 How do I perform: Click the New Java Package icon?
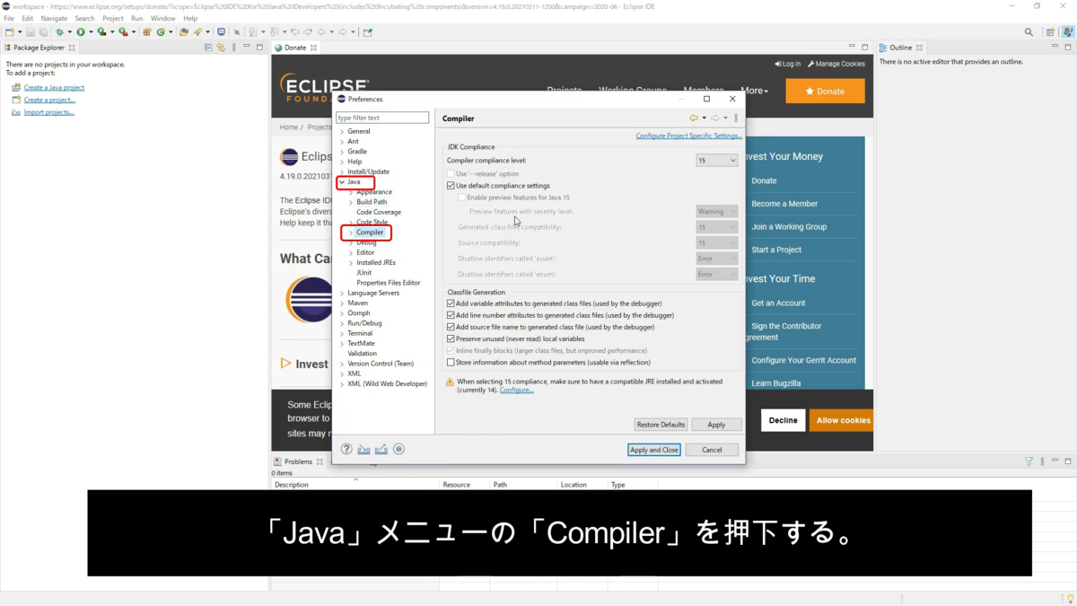click(145, 31)
